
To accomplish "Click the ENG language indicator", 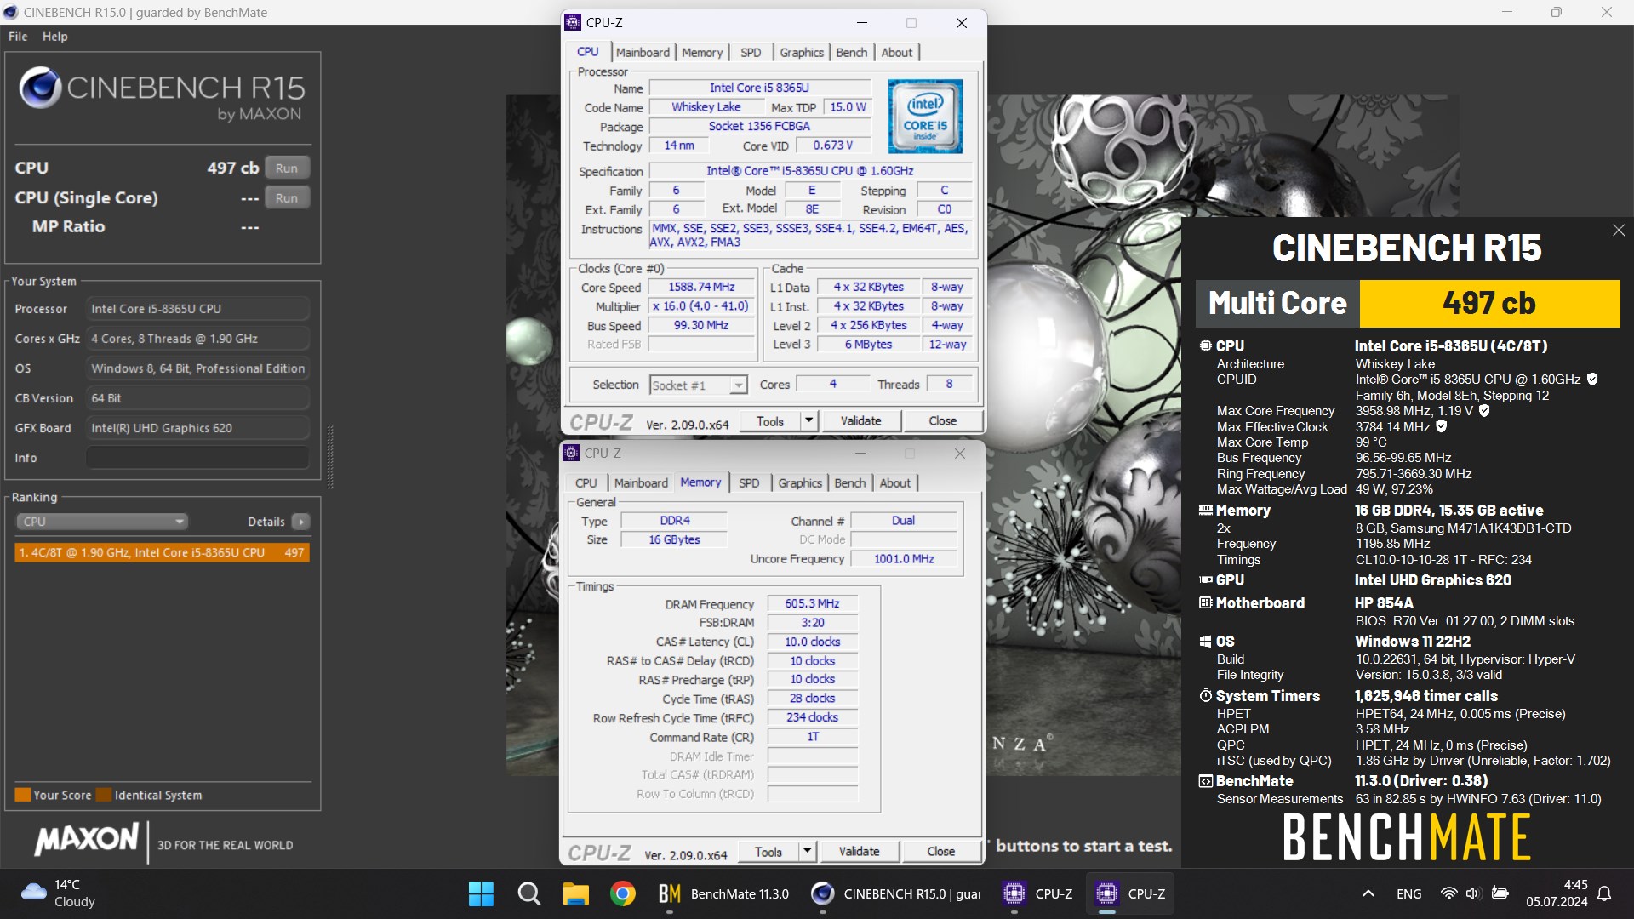I will (1408, 894).
